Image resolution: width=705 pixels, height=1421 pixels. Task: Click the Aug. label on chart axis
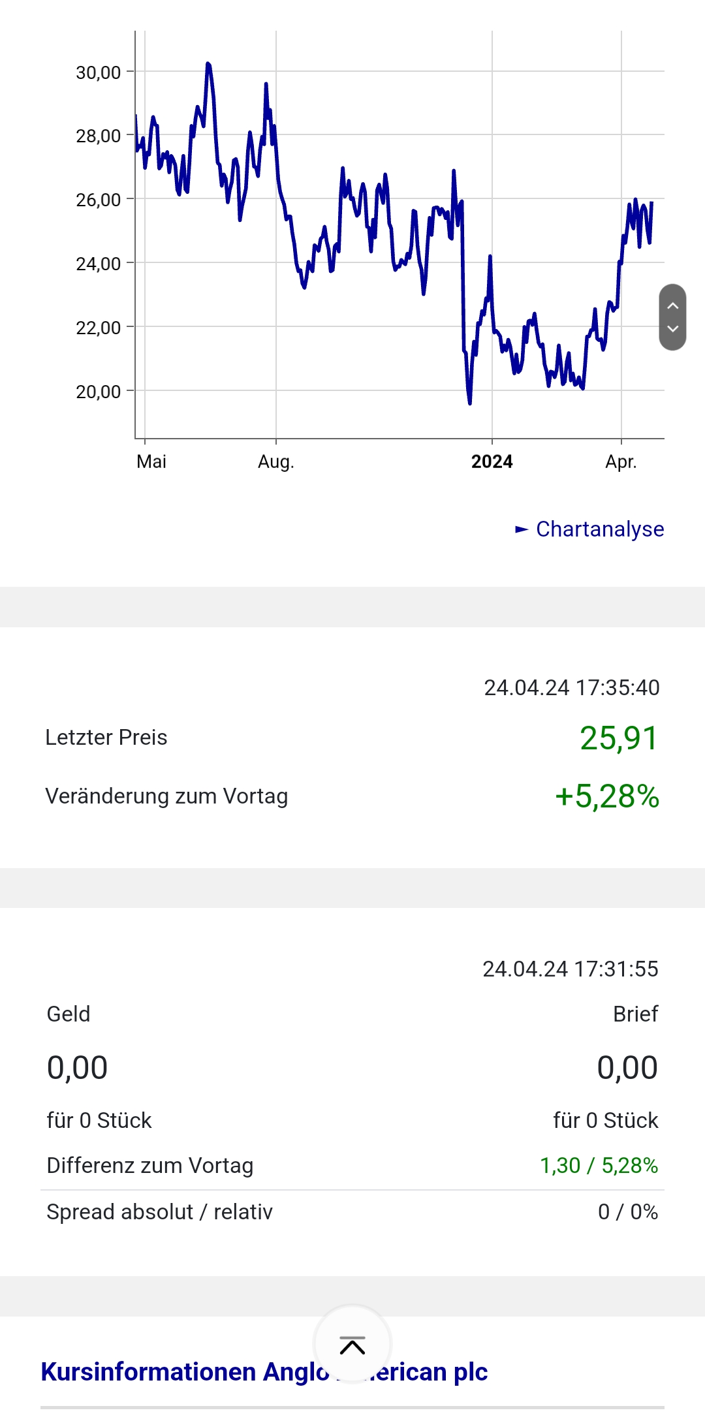tap(276, 462)
